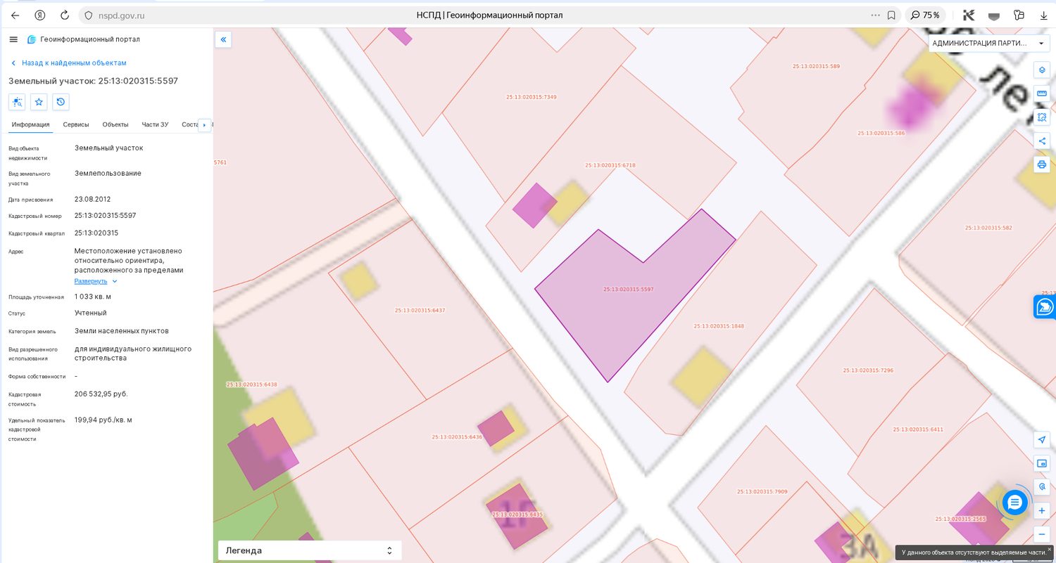The height and width of the screenshot is (563, 1056).
Task: Add parcel to favorites with star icon
Action: (39, 102)
